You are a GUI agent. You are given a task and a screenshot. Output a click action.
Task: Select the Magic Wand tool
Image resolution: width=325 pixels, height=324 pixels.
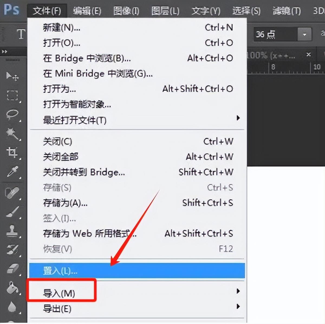click(x=12, y=134)
